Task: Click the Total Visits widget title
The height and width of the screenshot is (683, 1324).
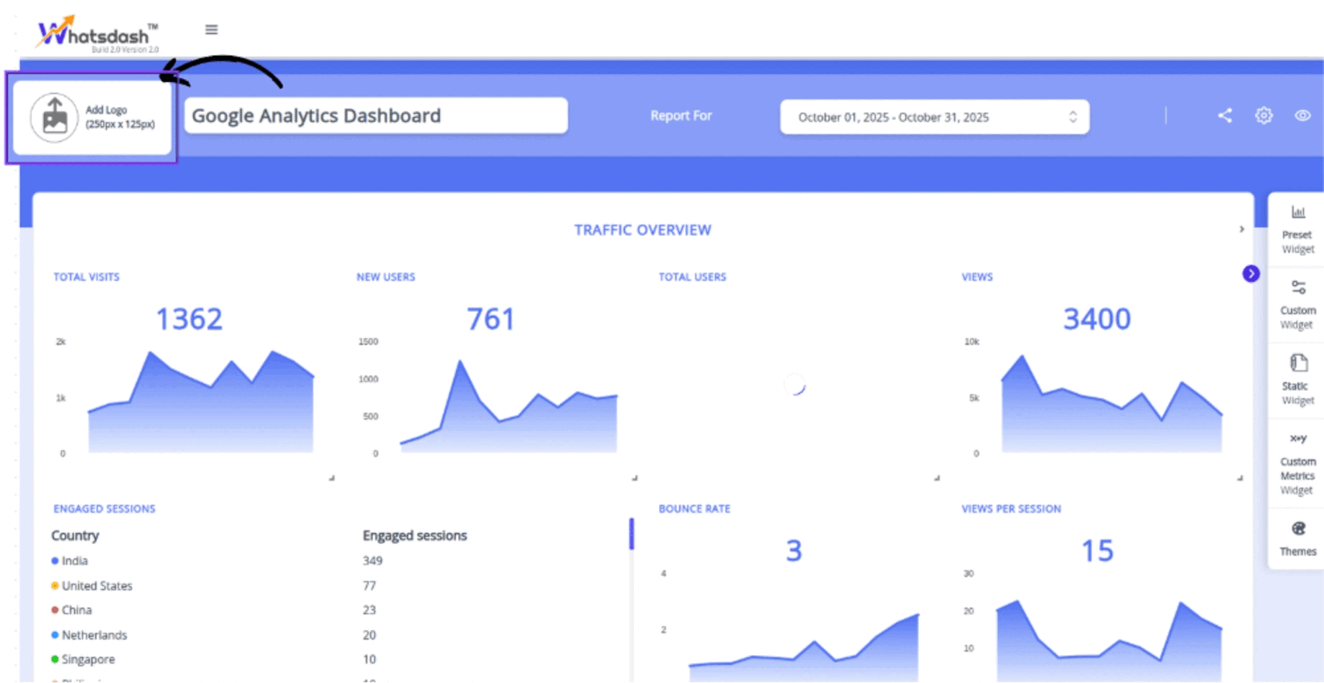Action: tap(86, 277)
